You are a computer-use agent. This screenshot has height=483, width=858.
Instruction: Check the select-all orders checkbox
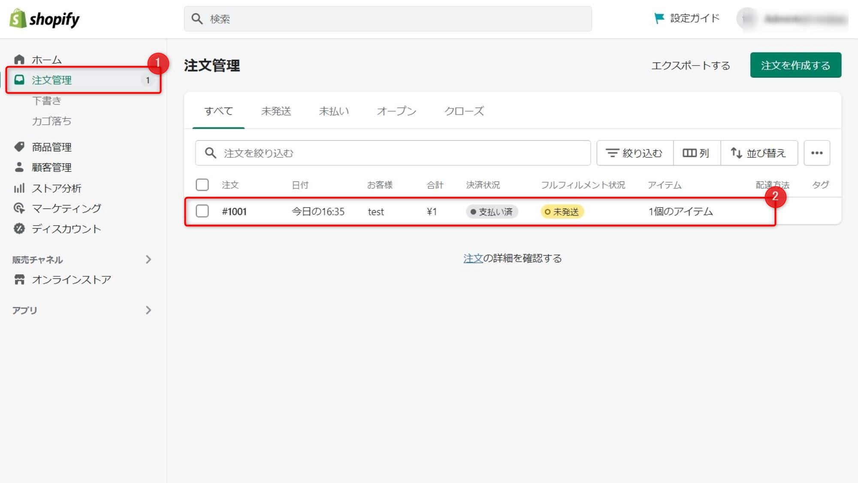pos(202,184)
